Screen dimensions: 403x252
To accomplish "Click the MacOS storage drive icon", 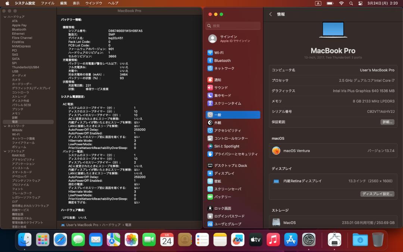I will [x=276, y=223].
